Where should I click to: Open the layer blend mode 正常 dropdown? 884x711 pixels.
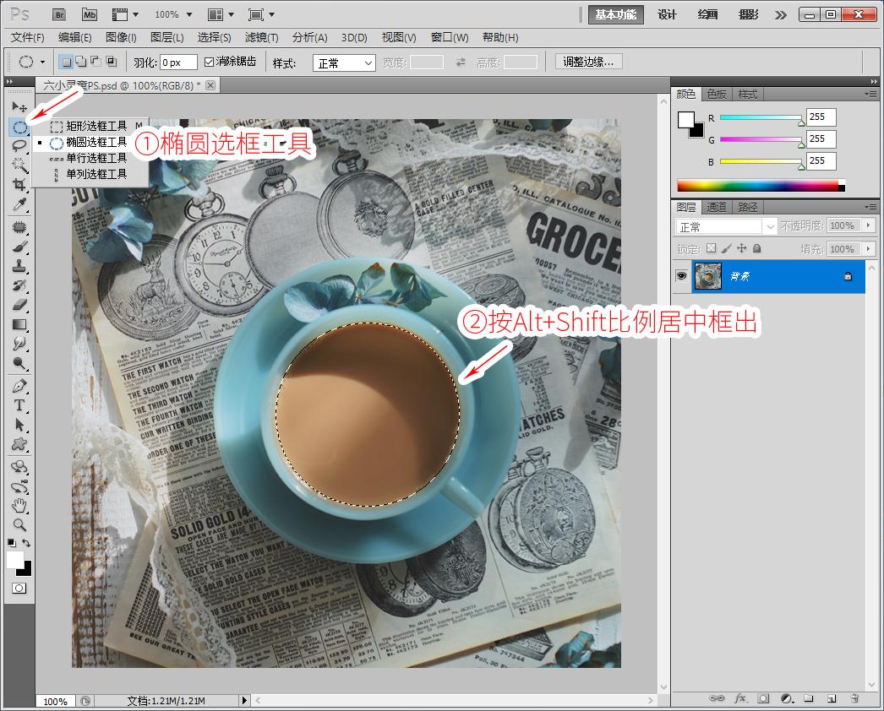tap(726, 226)
